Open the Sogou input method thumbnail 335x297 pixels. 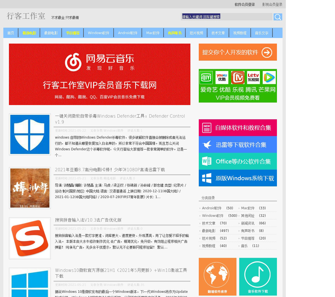coord(30,238)
